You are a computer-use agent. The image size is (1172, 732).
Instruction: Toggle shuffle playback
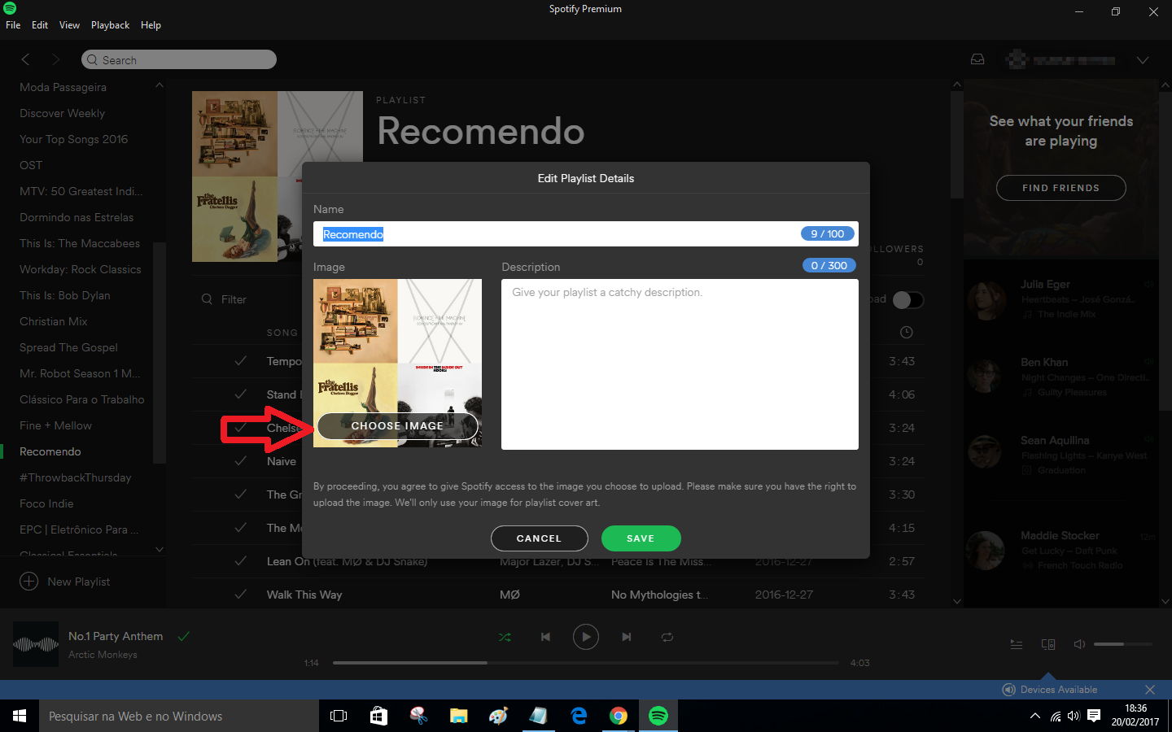pyautogui.click(x=505, y=637)
